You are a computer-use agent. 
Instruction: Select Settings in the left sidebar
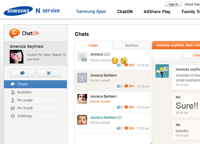coord(35,116)
